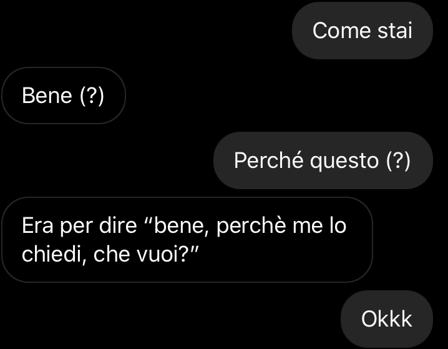Select the word "perchè" in the long reply

(x=252, y=226)
